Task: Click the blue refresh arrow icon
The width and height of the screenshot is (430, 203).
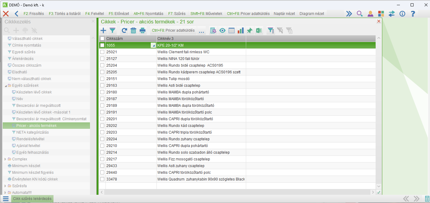Action: [x=124, y=30]
